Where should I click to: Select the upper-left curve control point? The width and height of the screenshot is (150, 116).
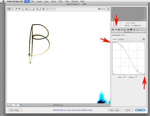pos(122,46)
